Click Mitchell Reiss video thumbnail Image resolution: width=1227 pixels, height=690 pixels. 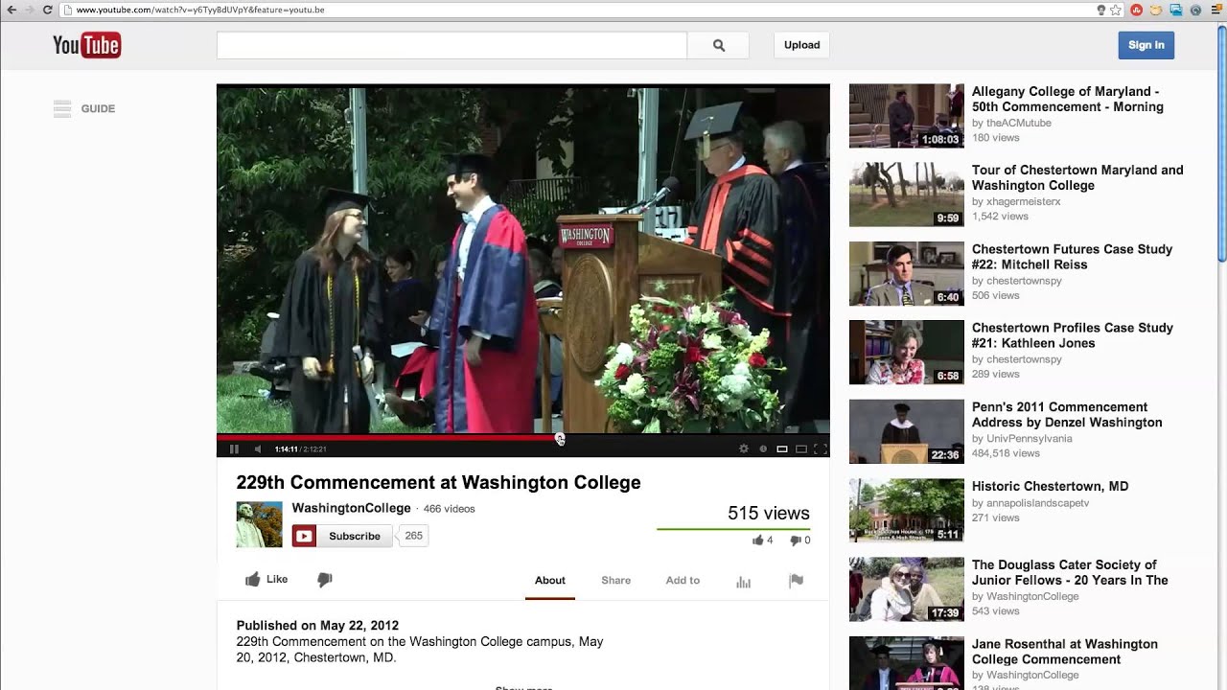pyautogui.click(x=906, y=273)
